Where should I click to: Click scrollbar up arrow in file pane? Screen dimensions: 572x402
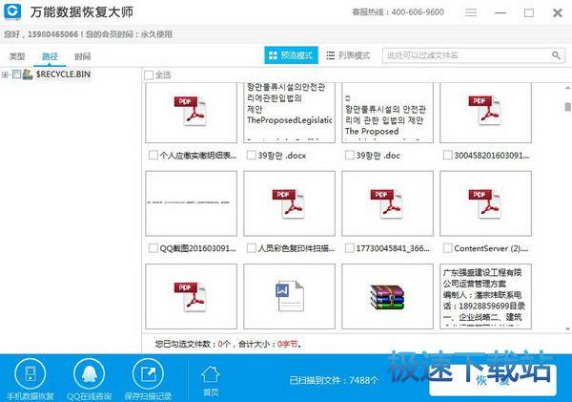pos(567,88)
